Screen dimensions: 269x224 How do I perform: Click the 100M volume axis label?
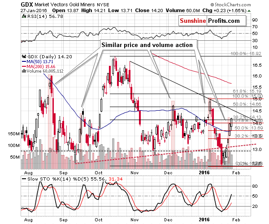(13, 146)
